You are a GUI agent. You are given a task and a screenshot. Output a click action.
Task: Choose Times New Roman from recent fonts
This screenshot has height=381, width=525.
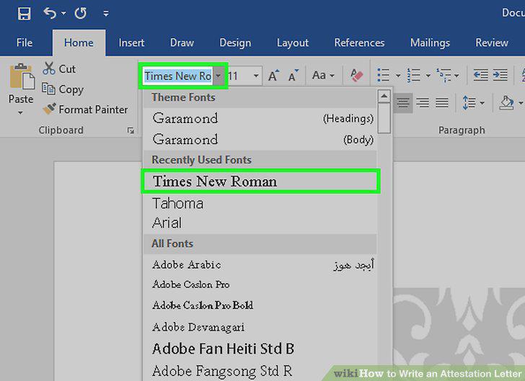tap(260, 181)
